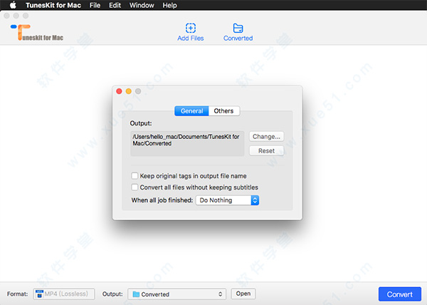This screenshot has width=427, height=305.
Task: Click the MP4 format file icon
Action: [39, 294]
